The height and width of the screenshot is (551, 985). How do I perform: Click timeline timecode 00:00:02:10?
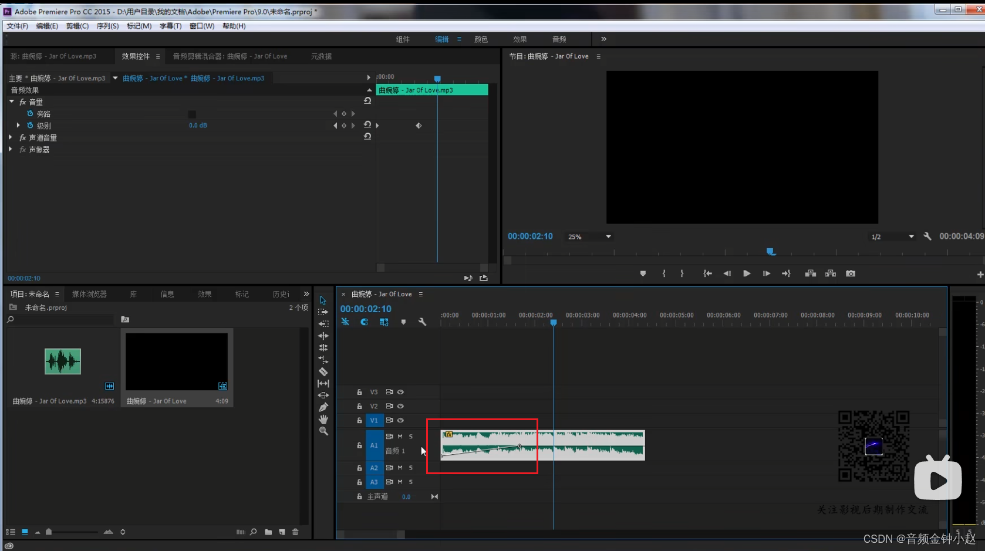[366, 309]
